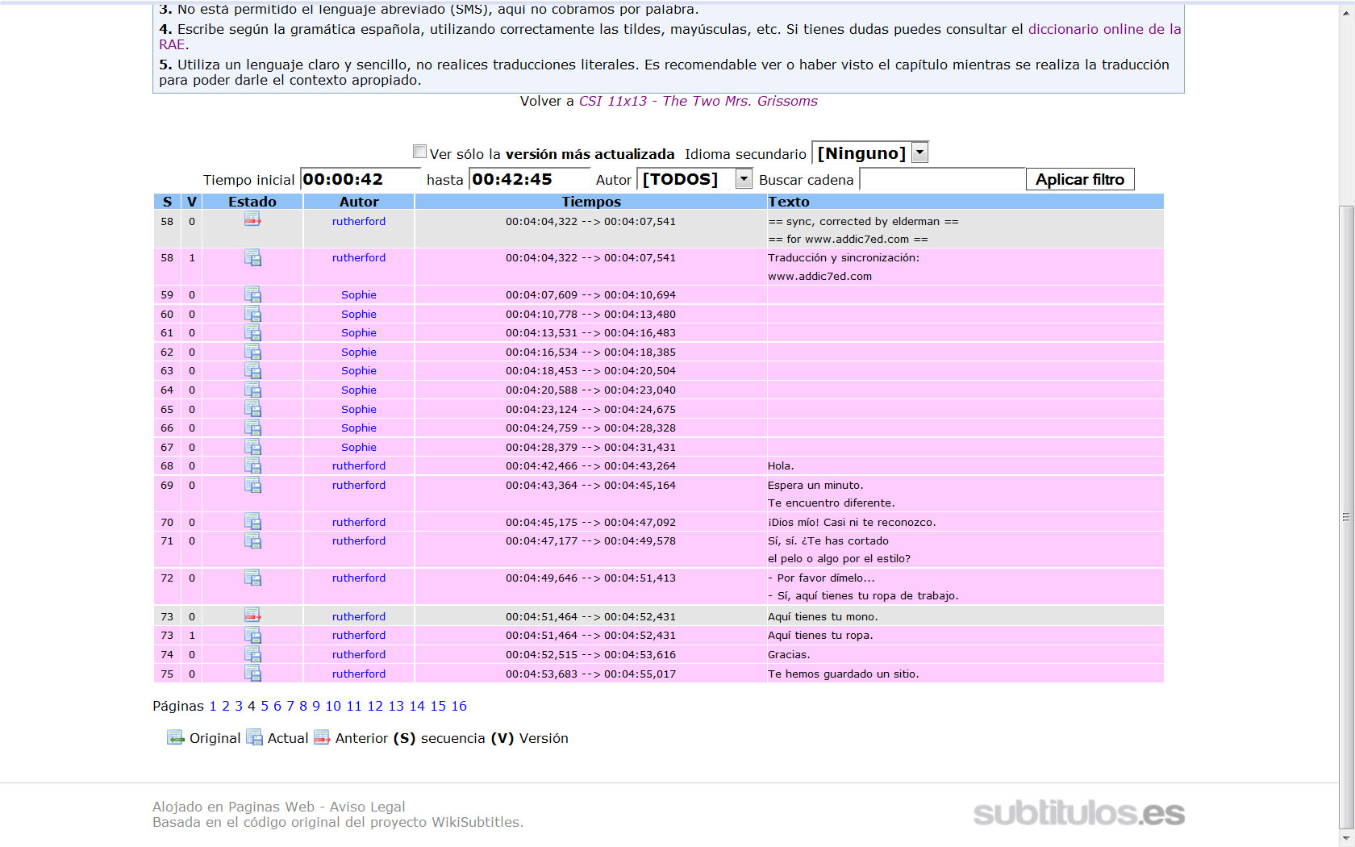
Task: Go to page 1
Action: pos(213,706)
